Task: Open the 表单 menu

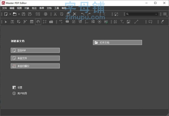Action: click(42, 8)
